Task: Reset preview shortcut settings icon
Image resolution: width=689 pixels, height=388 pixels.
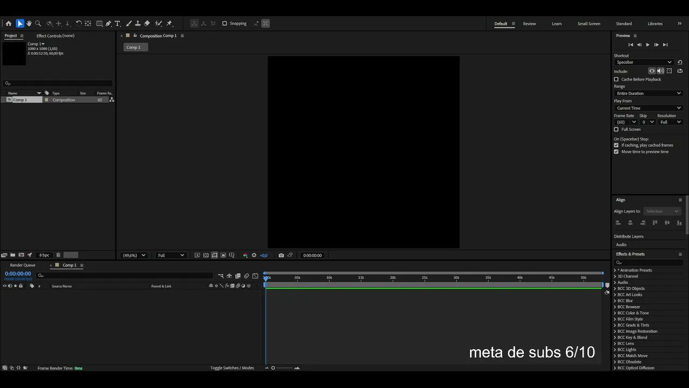Action: click(x=680, y=62)
